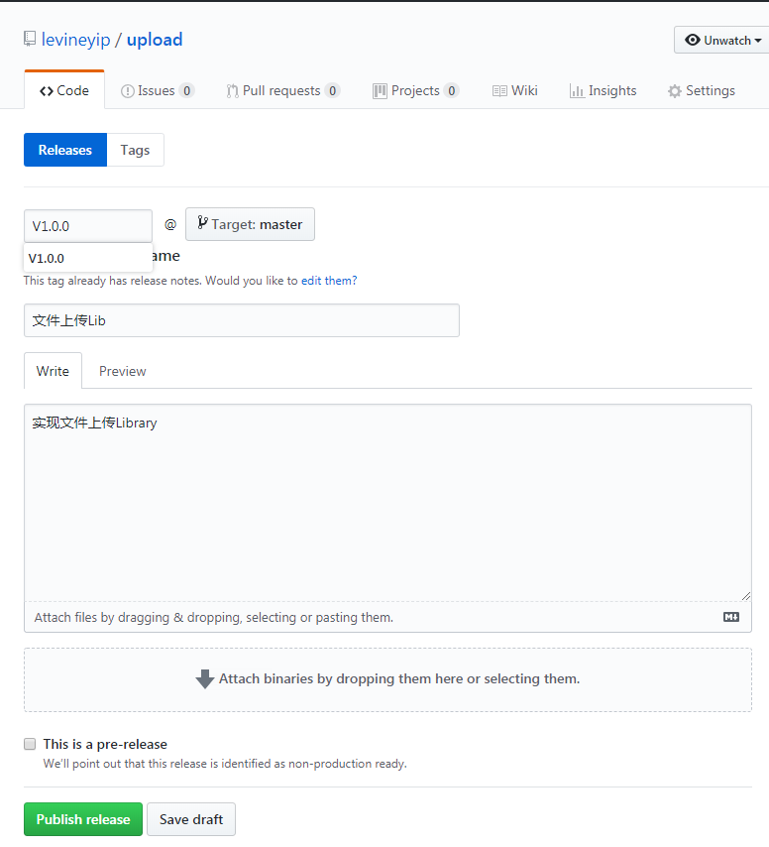Choose V1.0.0 from the tag suggestion list
The width and height of the screenshot is (769, 847).
point(88,258)
